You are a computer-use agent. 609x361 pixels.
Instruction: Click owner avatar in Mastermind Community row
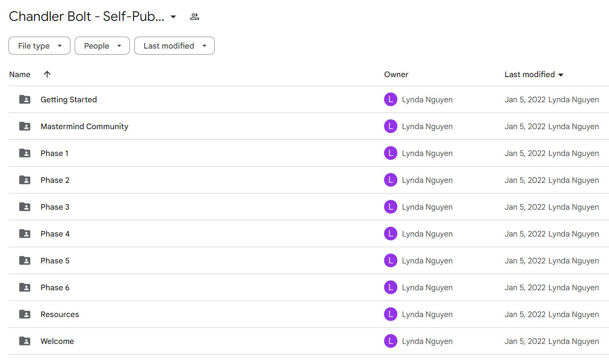point(390,126)
